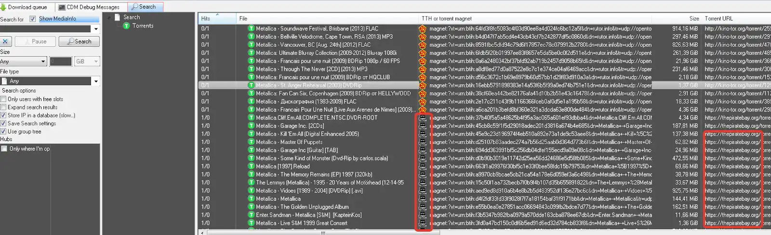Click rutor tracker icon in Vancouver, BC row

[x=423, y=45]
